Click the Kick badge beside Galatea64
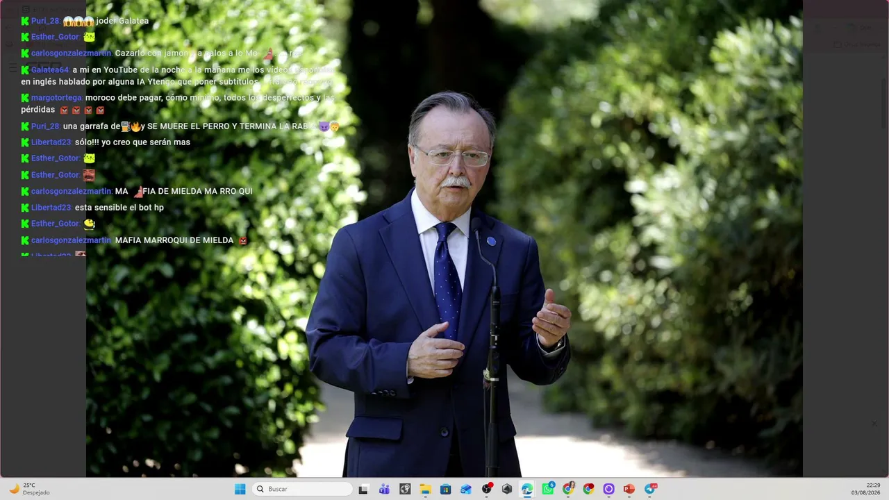Screen dimensions: 889x500 pyautogui.click(x=25, y=70)
